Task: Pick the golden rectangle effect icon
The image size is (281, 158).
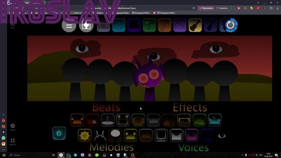Action: (184, 120)
